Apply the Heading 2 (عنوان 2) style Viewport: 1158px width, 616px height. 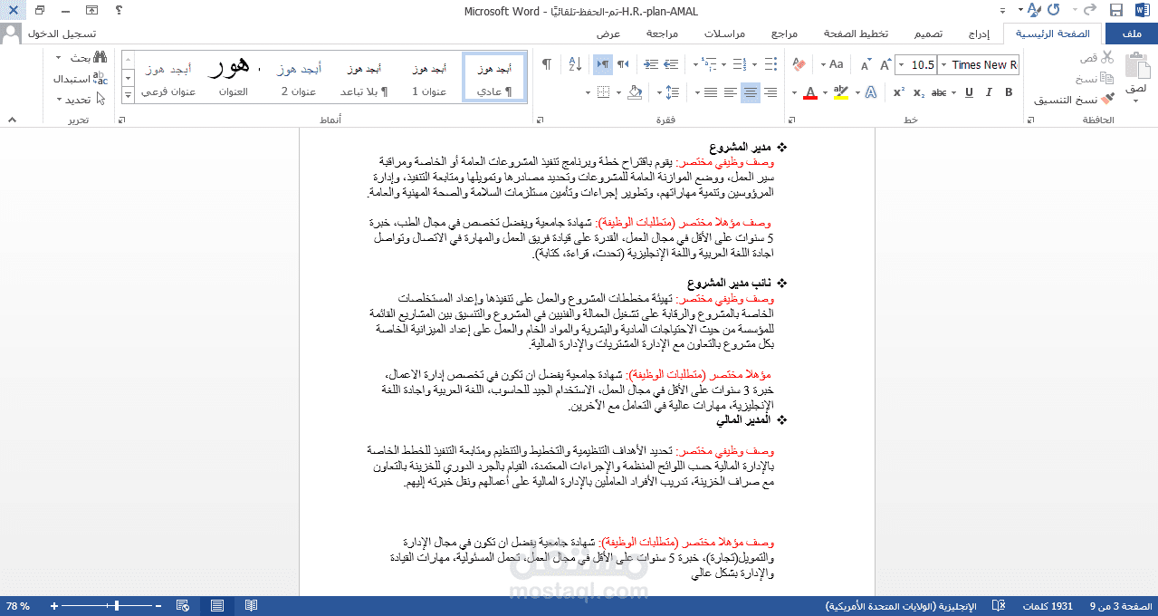click(299, 77)
